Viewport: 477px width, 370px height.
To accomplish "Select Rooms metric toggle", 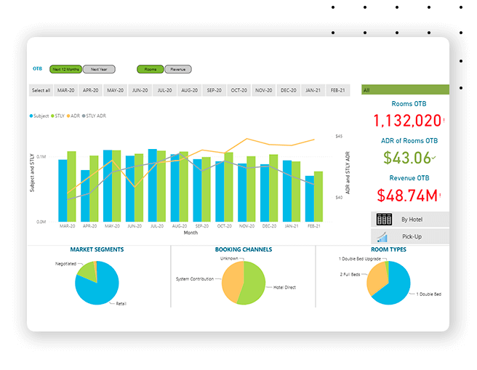I will (x=151, y=69).
